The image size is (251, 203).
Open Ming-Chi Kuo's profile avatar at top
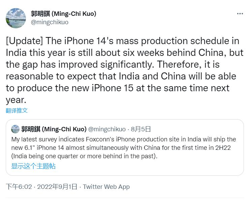click(x=16, y=18)
